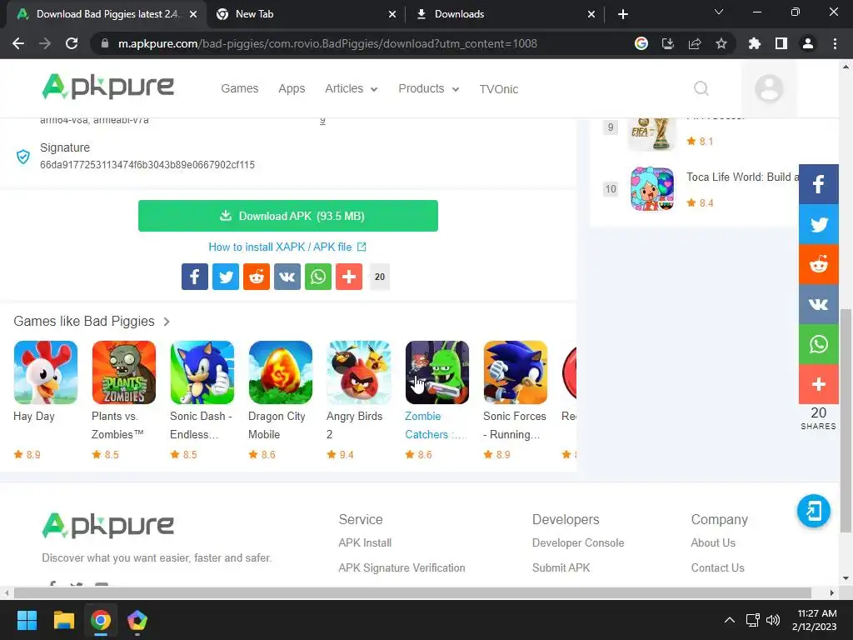Image resolution: width=853 pixels, height=640 pixels.
Task: Click the red plus more-sharing icon below the download button
Action: [349, 277]
